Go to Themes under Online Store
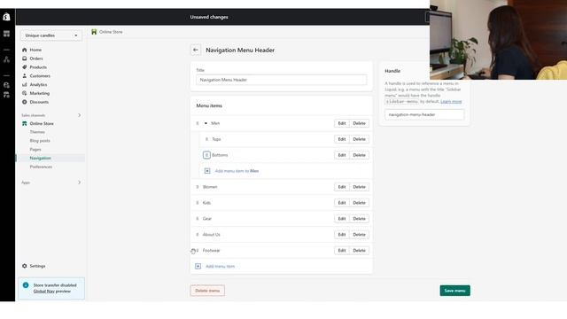Viewport: 567px width, 319px height. [37, 132]
